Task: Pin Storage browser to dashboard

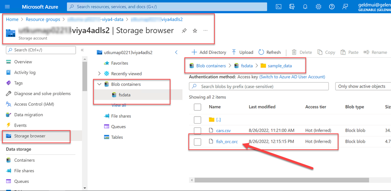Action: click(x=184, y=31)
